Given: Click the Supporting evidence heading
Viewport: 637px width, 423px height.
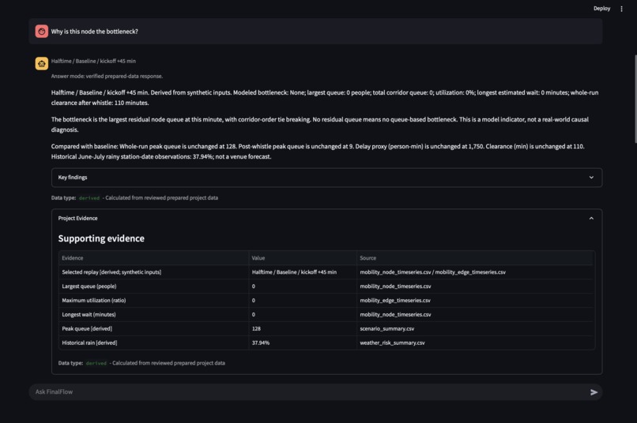Looking at the screenshot, I should (x=101, y=238).
